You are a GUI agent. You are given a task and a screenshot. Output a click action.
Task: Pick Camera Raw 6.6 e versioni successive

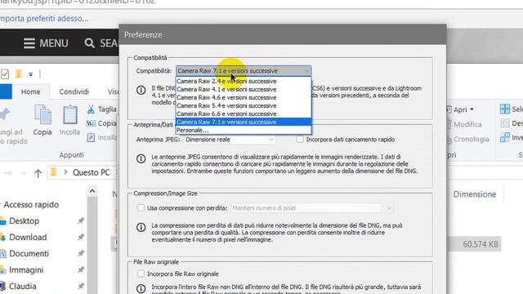244,114
